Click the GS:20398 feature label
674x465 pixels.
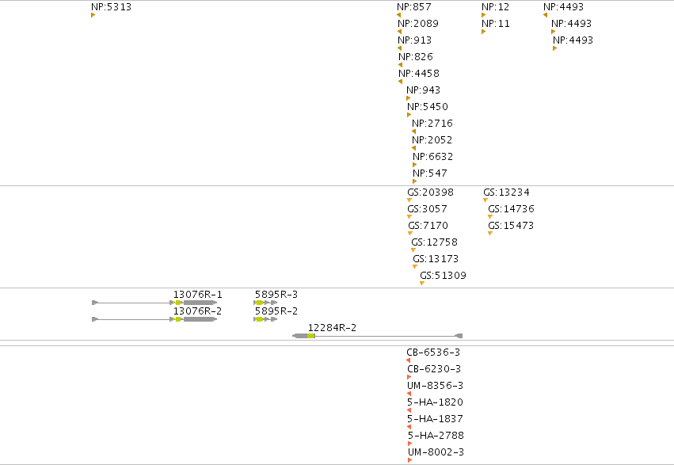tap(430, 192)
